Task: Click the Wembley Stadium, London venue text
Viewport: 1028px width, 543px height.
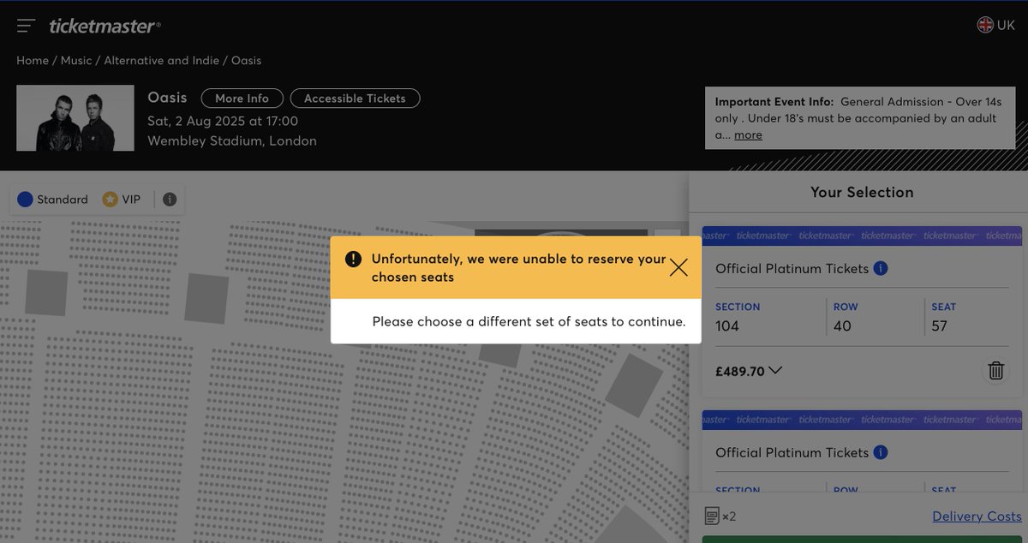Action: tap(232, 140)
